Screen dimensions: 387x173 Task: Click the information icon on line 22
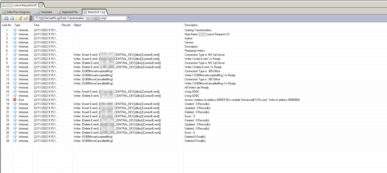point(15,116)
